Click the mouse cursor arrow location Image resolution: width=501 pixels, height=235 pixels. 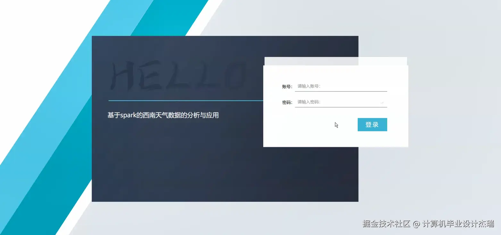[x=336, y=125]
